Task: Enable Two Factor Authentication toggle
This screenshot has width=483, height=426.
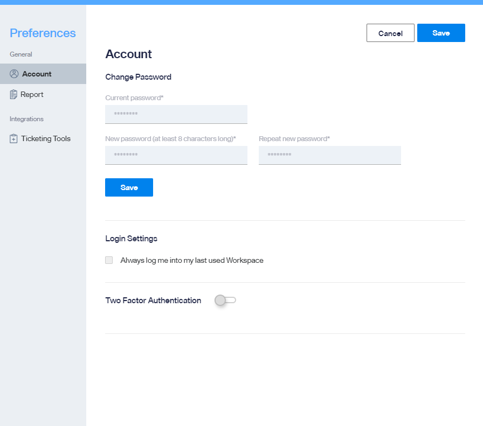Action: pyautogui.click(x=225, y=300)
